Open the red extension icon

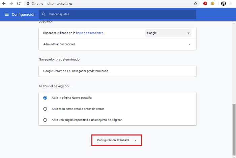[205, 3]
